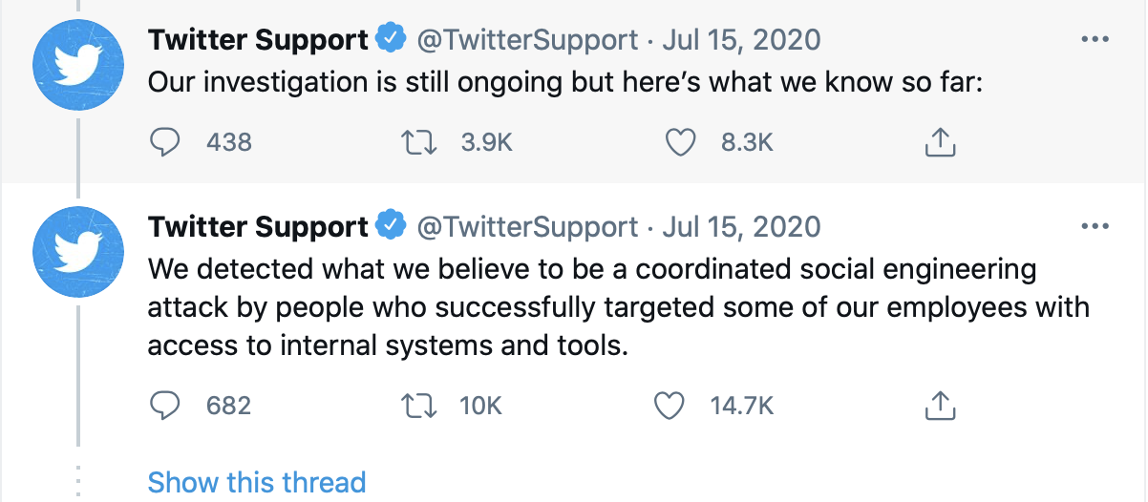The height and width of the screenshot is (502, 1148).
Task: Share the social engineering attack tweet
Action: point(941,406)
